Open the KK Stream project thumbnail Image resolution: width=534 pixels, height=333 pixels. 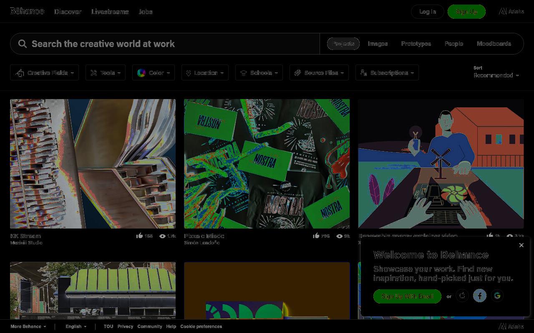93,164
